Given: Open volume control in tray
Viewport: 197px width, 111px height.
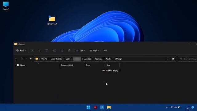Looking at the screenshot, I should click(x=175, y=107).
